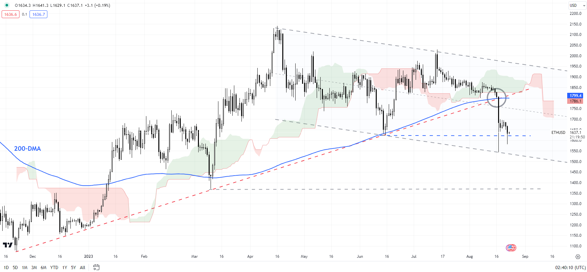The height and width of the screenshot is (272, 587).
Task: Click the Jul label on time axis
Action: click(x=414, y=256)
